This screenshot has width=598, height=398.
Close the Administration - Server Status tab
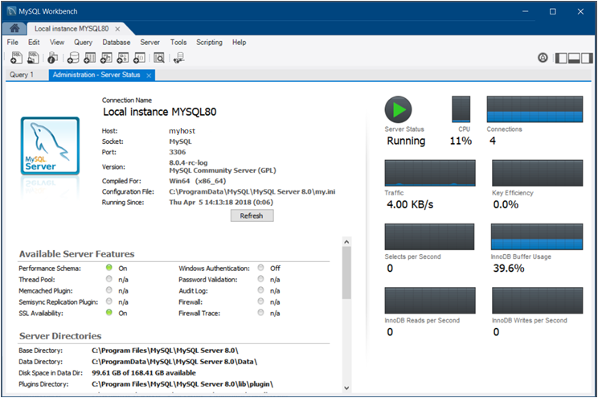click(149, 75)
